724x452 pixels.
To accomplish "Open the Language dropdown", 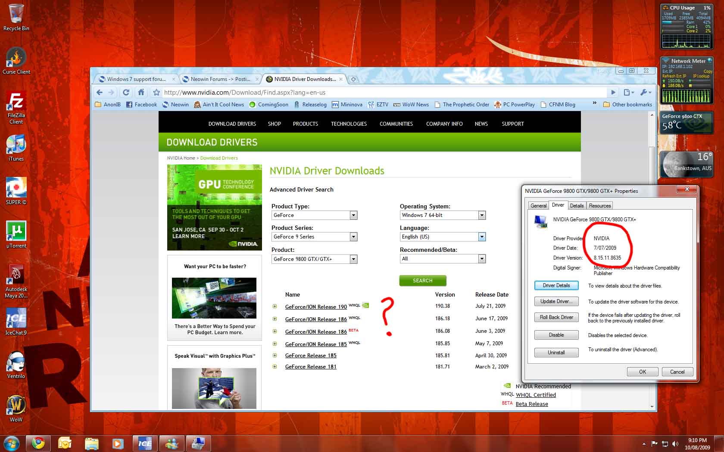I will click(482, 237).
